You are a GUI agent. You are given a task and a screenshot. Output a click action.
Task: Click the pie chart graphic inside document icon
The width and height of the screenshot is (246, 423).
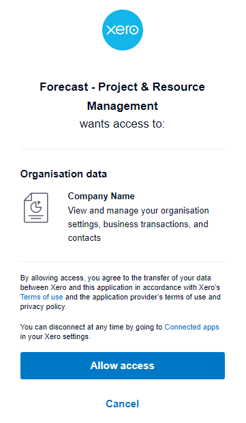(36, 207)
